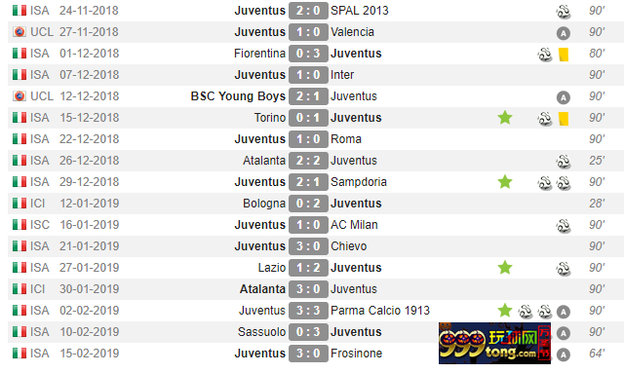Open Parma Calcio 1913 team link

[380, 311]
